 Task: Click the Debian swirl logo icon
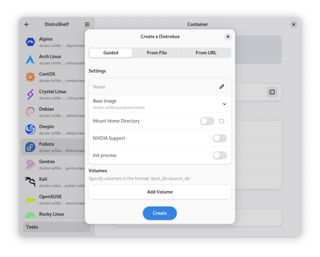(x=30, y=112)
